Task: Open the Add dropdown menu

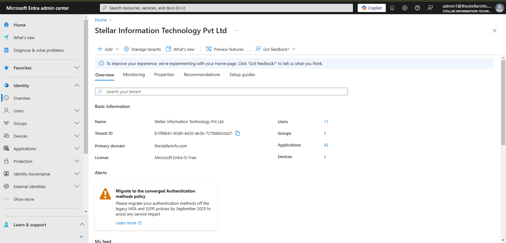Action: point(108,49)
